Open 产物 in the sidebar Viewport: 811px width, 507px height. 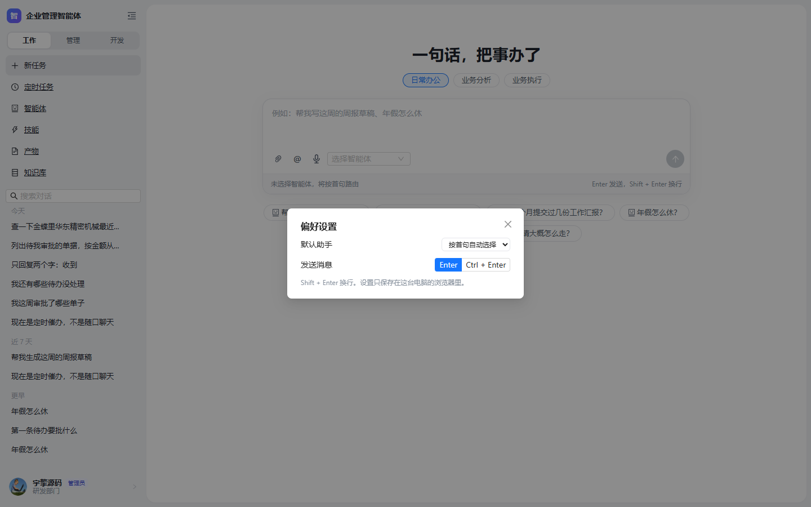pyautogui.click(x=73, y=151)
